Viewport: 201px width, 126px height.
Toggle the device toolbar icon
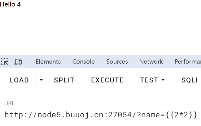tap(18, 62)
